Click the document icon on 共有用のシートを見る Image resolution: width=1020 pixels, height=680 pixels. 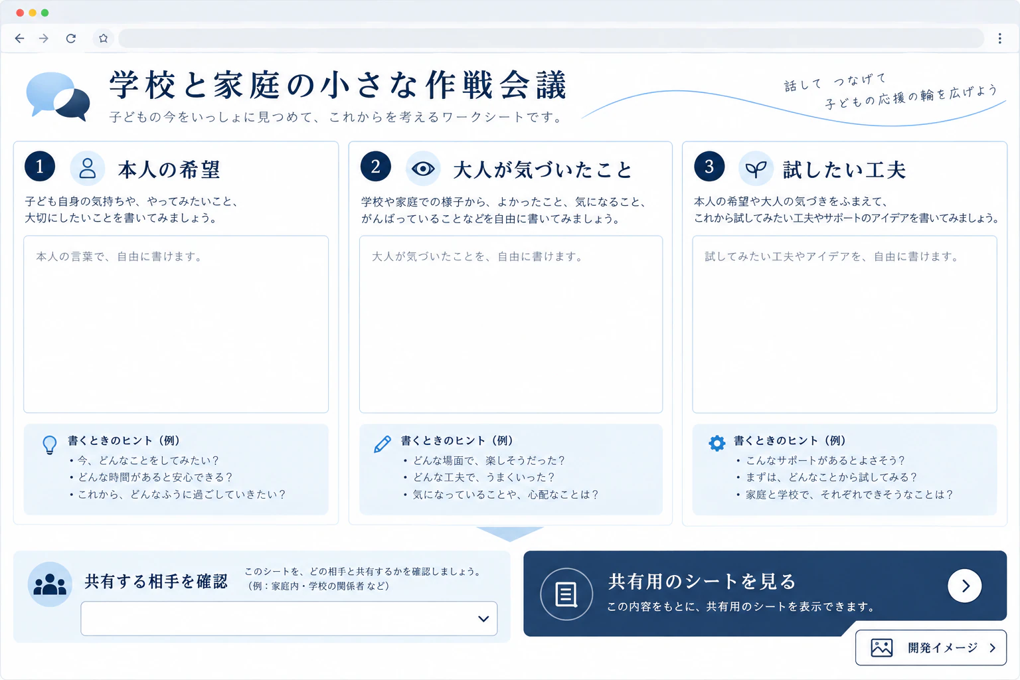click(x=566, y=594)
